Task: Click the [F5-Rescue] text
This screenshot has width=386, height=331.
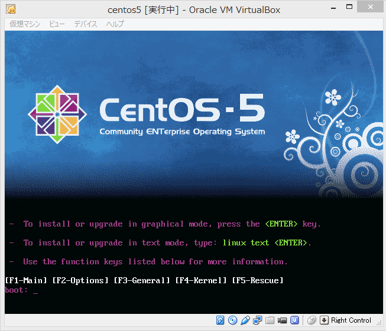Action: click(258, 280)
